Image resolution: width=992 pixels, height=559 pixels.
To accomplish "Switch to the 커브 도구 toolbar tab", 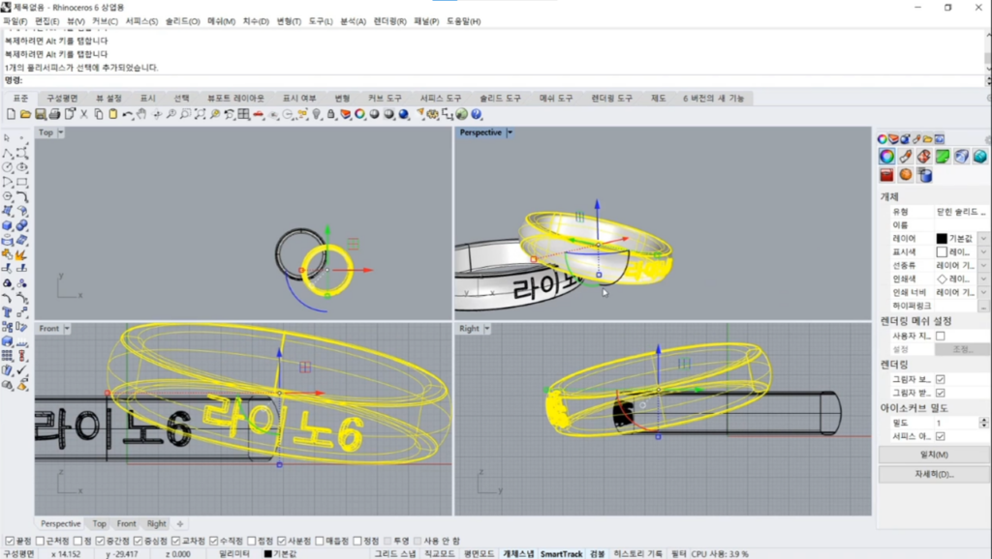I will point(385,98).
